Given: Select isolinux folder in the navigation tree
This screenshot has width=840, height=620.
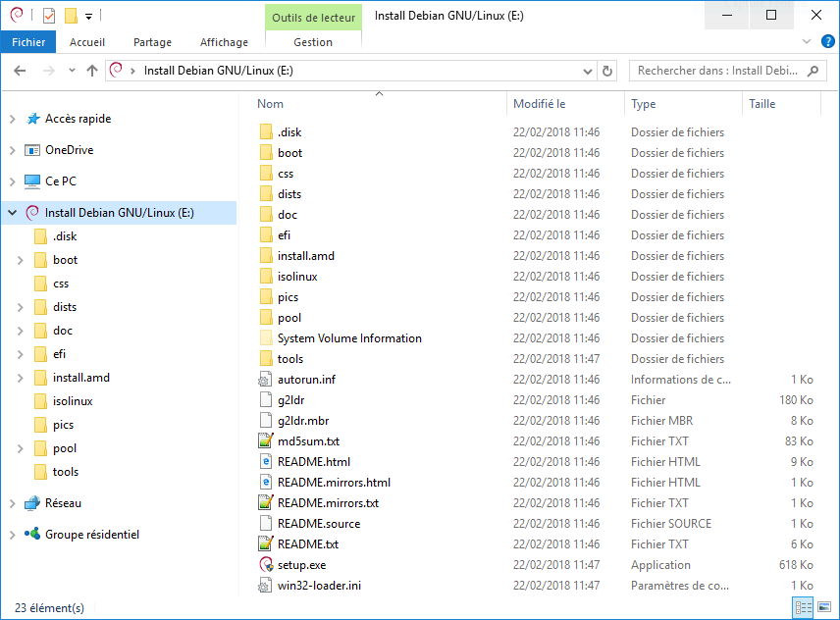Looking at the screenshot, I should (73, 401).
